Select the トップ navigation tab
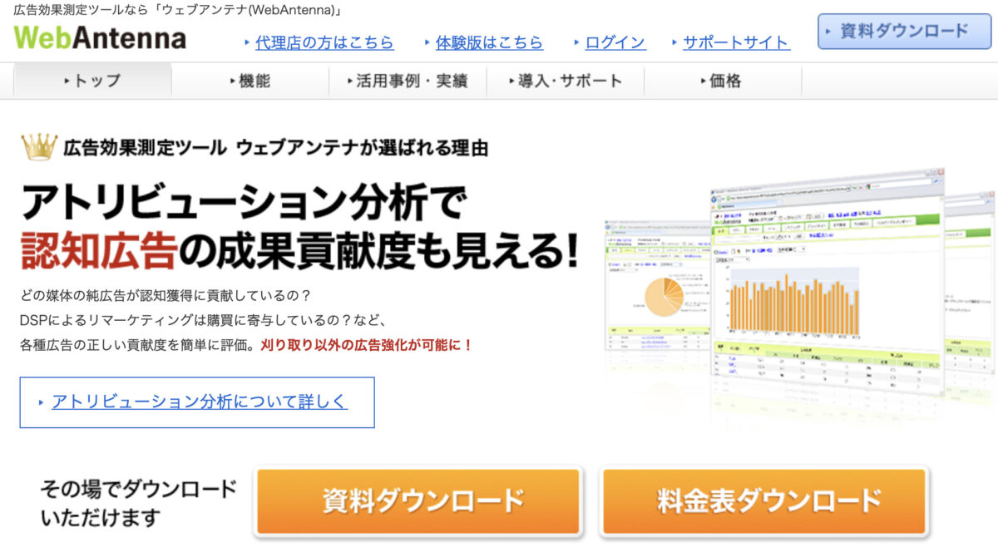Screen dimensions: 998x557 92,81
